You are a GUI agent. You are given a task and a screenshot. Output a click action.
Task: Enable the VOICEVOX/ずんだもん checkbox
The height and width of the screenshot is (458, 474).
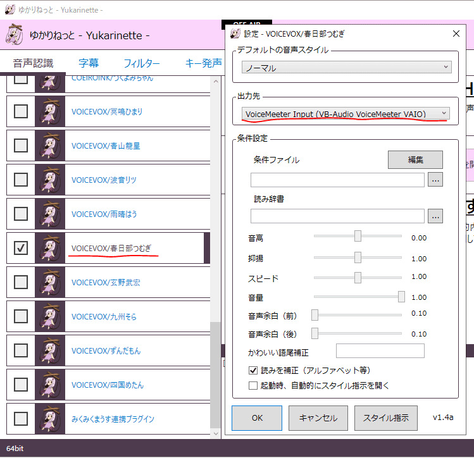click(21, 350)
